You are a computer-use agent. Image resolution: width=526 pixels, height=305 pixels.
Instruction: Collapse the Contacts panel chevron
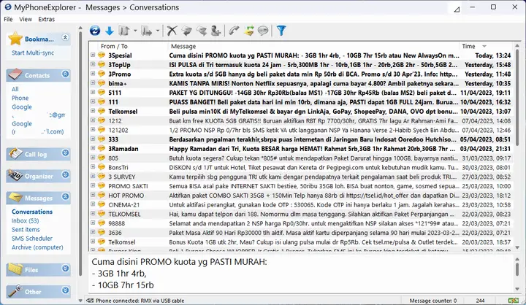[66, 74]
